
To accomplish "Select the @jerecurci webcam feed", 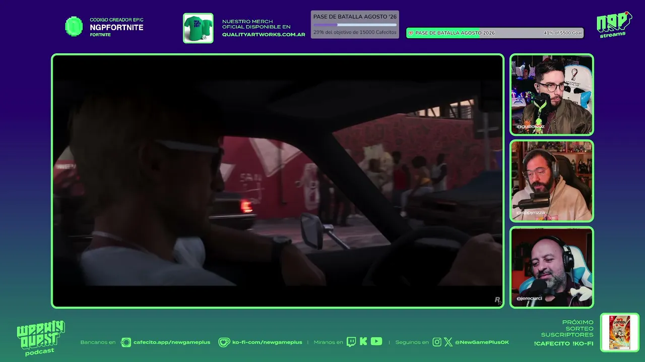I will pyautogui.click(x=552, y=267).
